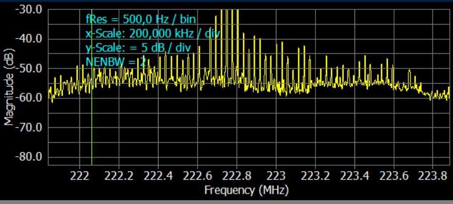Click the fRes 500,0 Hz / bin annotation

pyautogui.click(x=141, y=19)
